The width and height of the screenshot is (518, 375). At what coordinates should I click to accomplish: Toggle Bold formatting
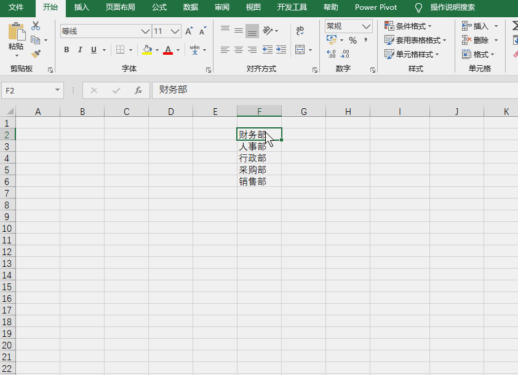point(66,50)
